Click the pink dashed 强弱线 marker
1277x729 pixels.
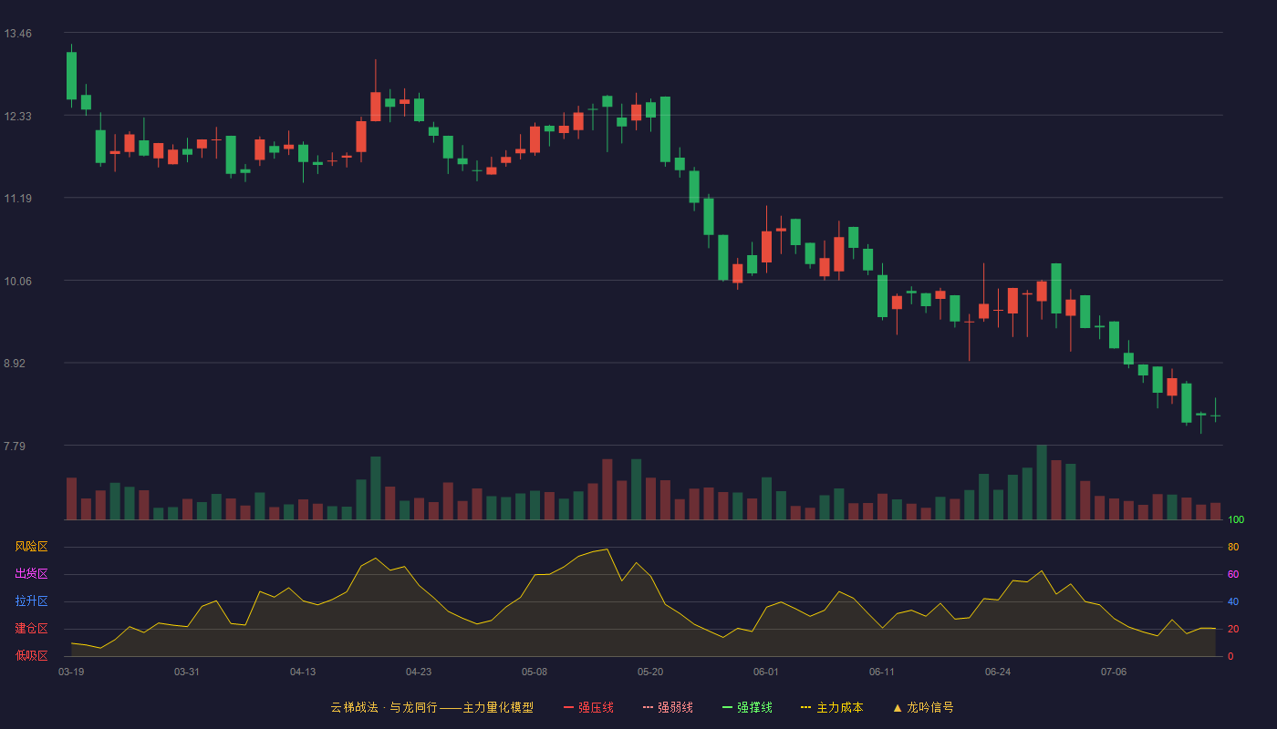tap(649, 707)
